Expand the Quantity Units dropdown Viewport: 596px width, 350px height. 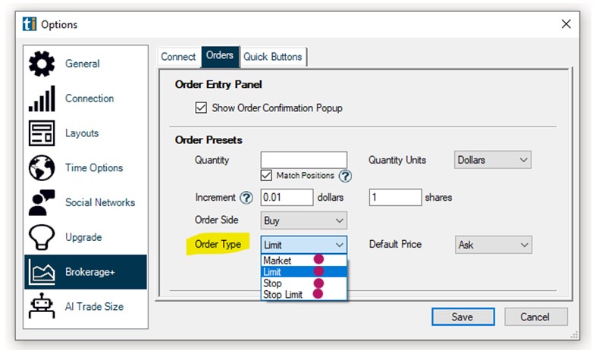493,160
